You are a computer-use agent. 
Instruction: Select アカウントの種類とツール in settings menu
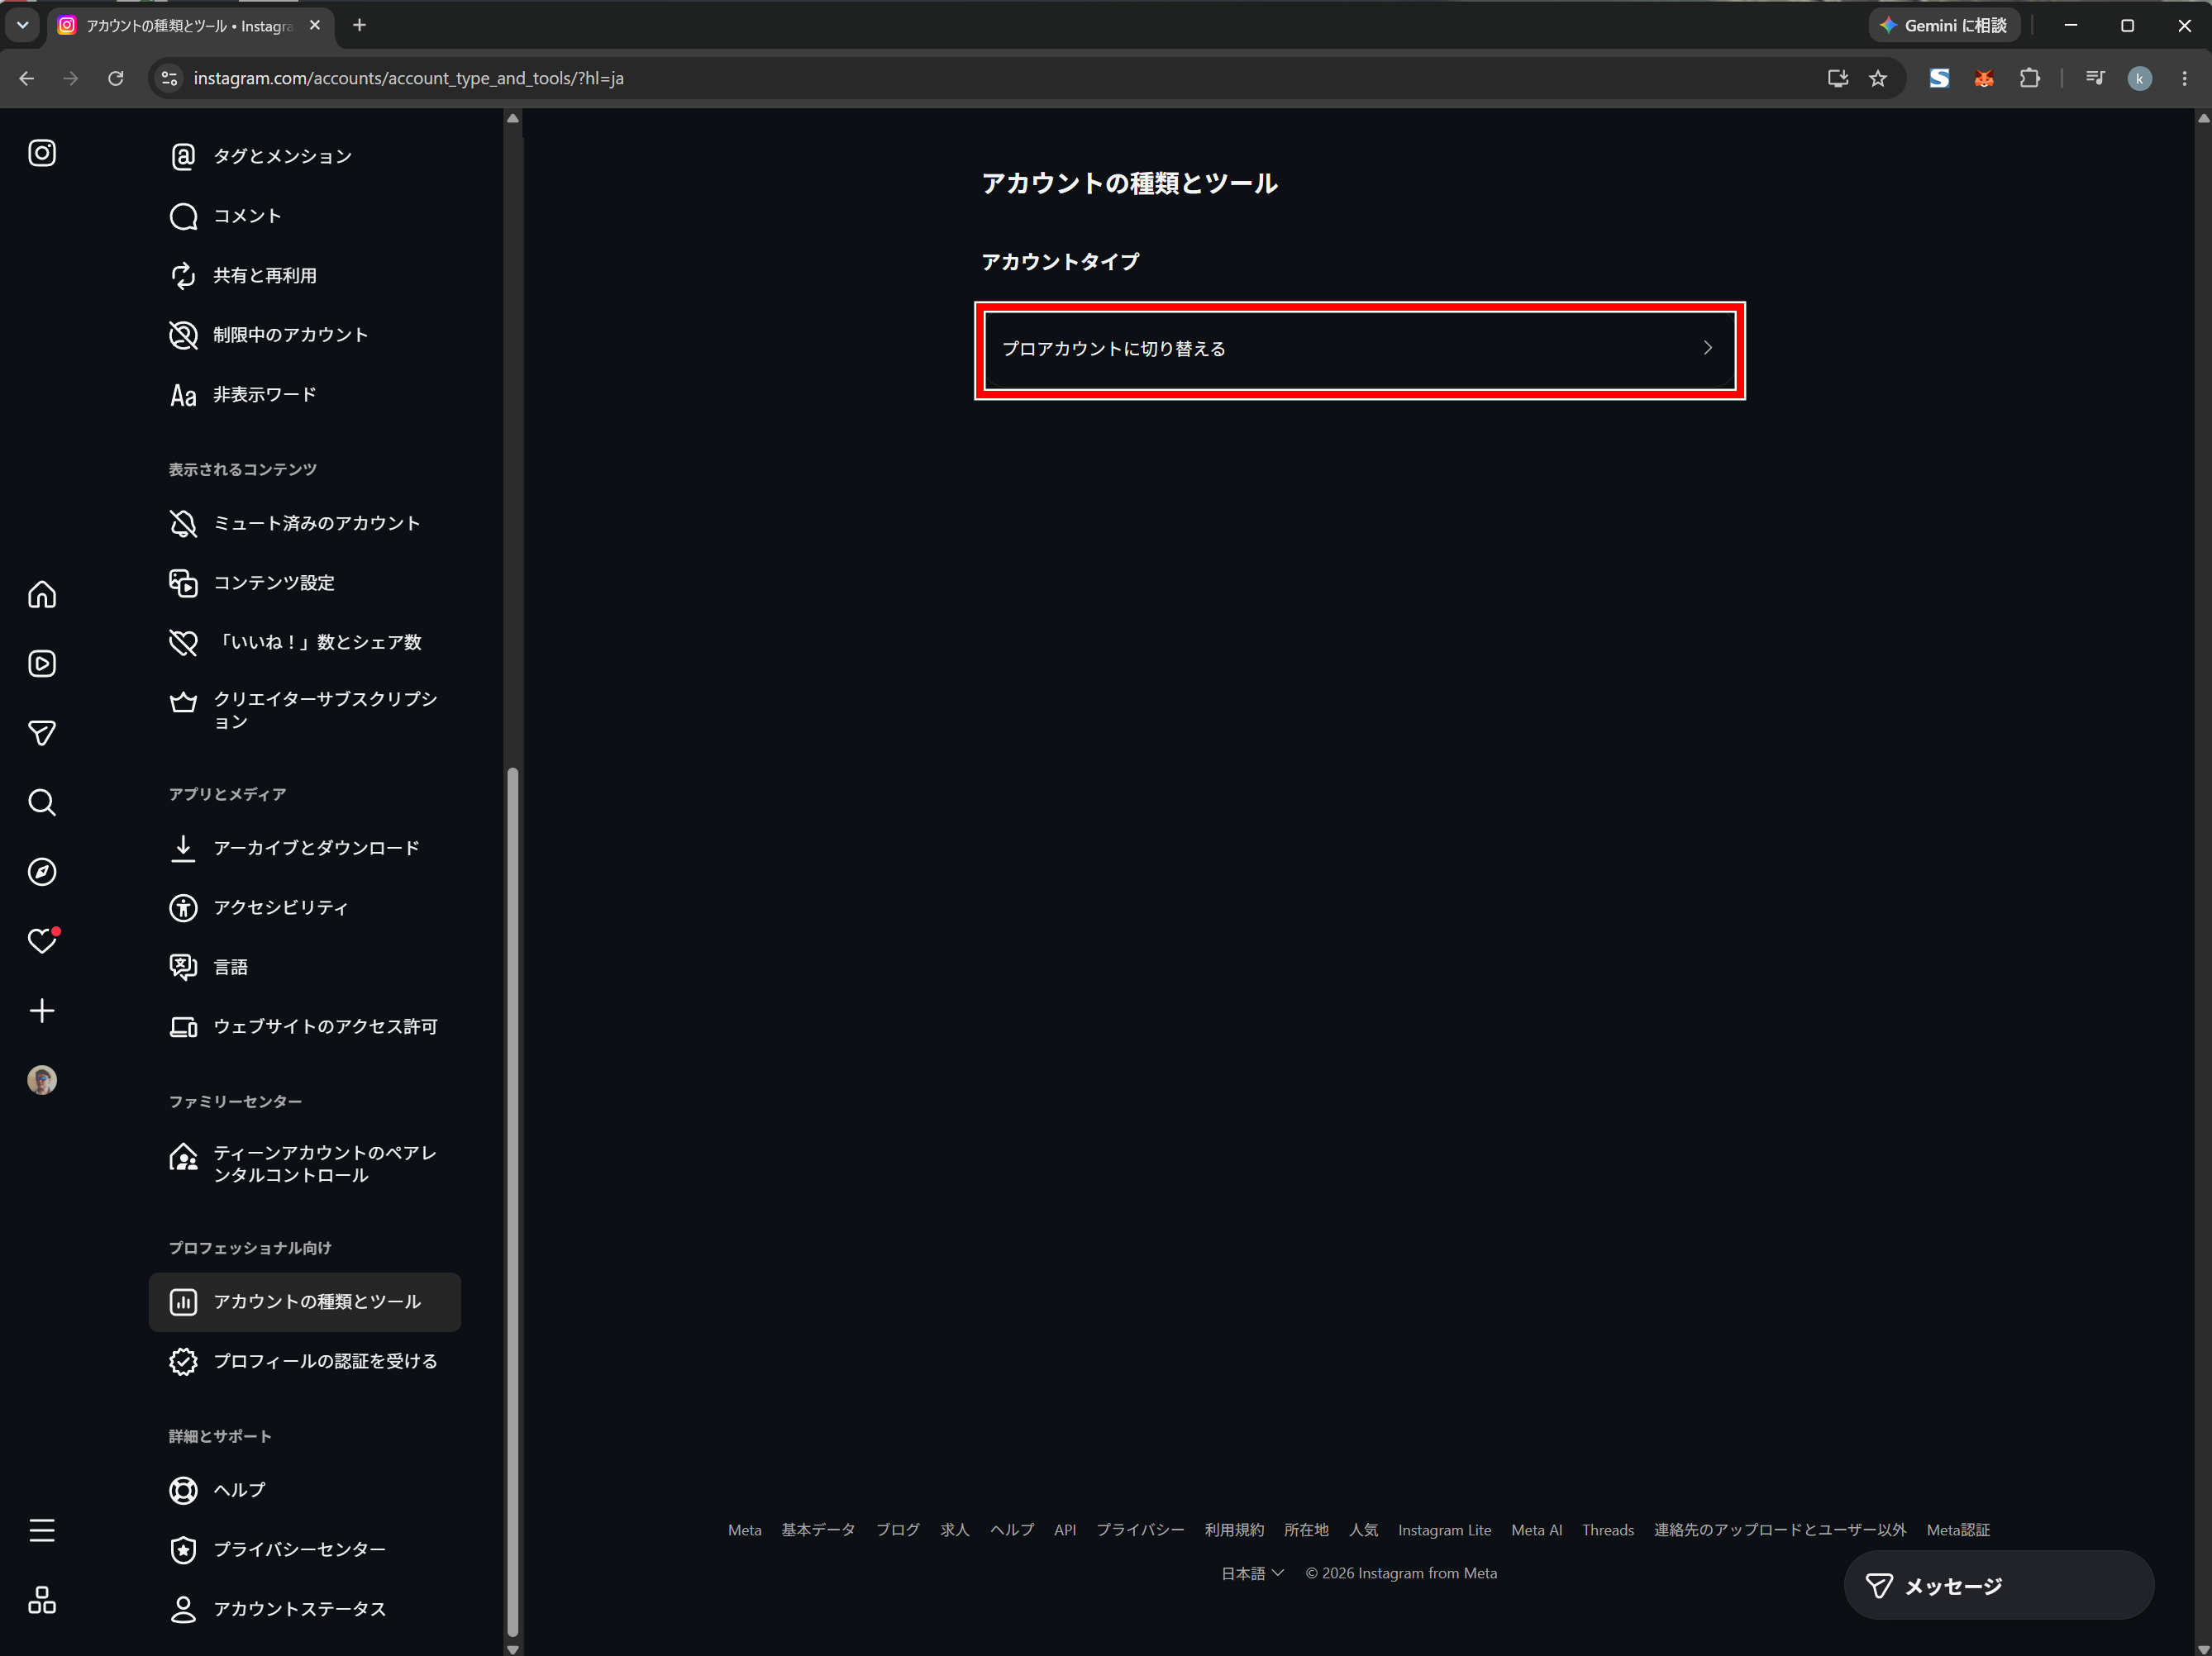pyautogui.click(x=305, y=1301)
